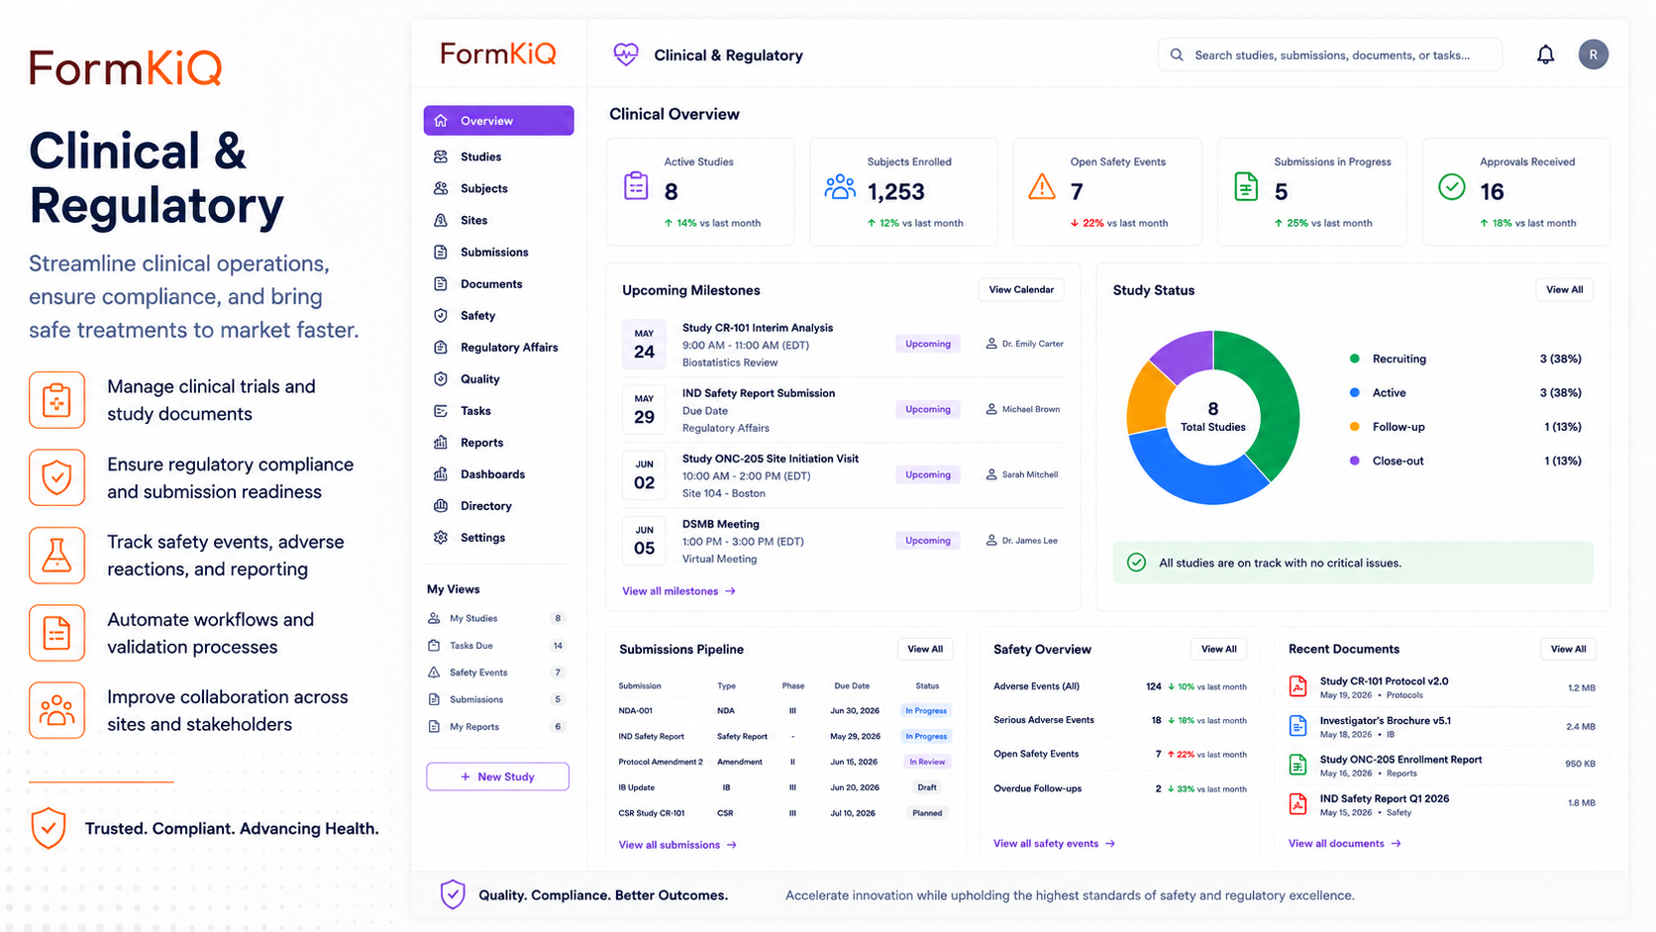This screenshot has height=932, width=1656.
Task: Click the Clinical & Regulatory heart icon
Action: pos(625,54)
